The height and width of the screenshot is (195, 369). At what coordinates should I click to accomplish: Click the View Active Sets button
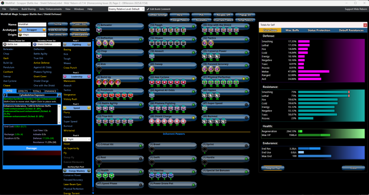tap(58, 30)
